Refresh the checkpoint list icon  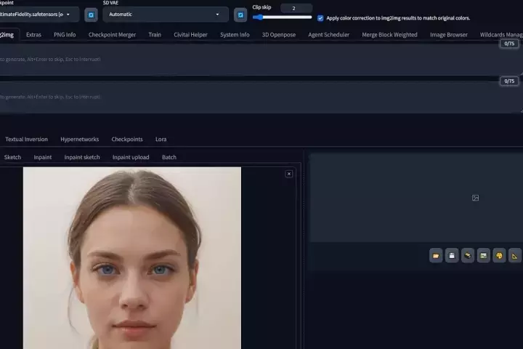click(91, 15)
